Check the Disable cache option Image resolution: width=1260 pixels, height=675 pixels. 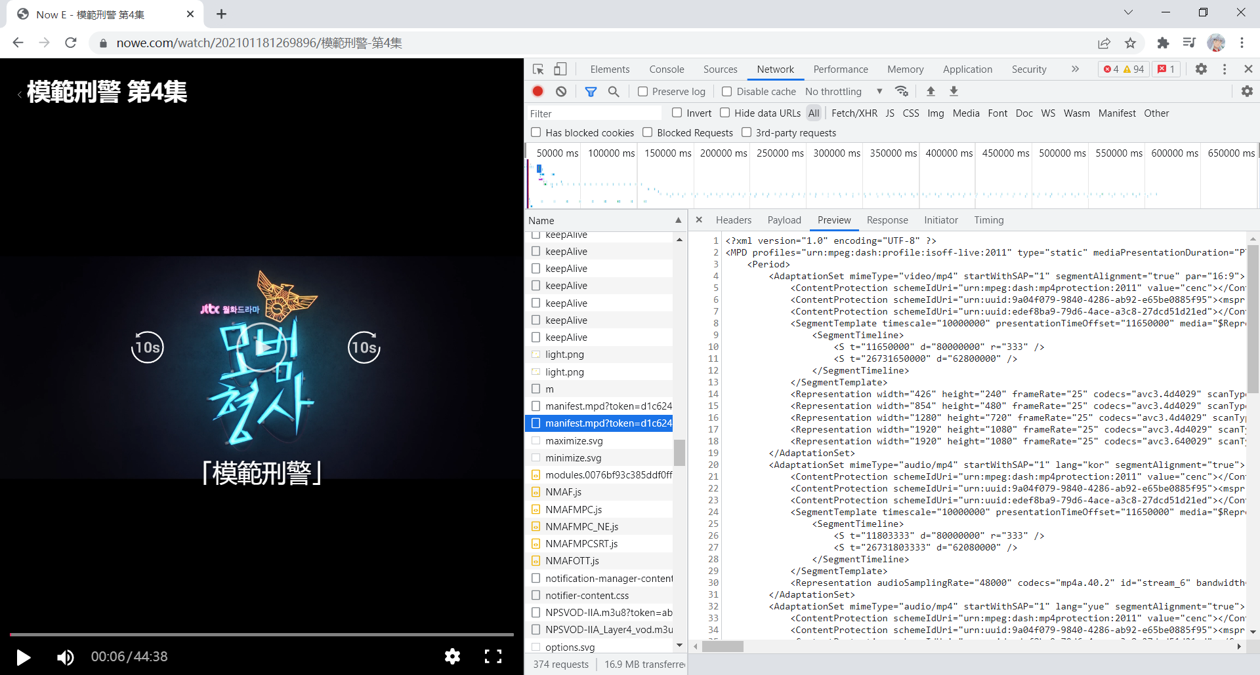point(727,92)
